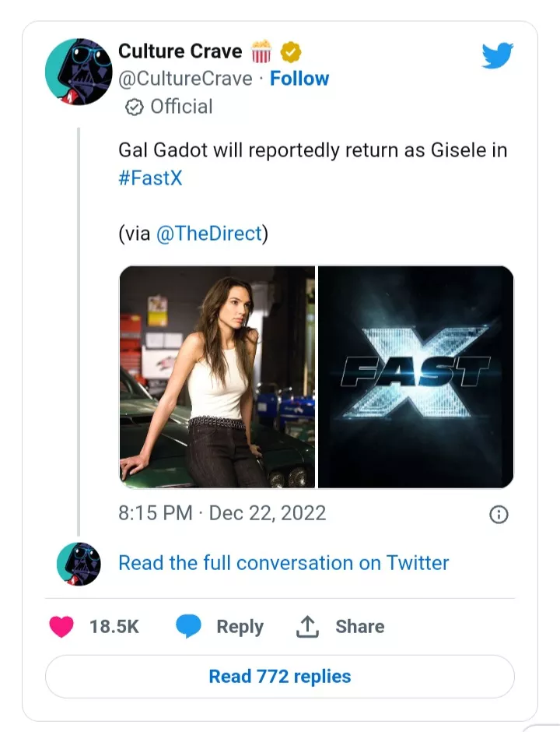Like the tweet with the heart icon
This screenshot has width=560, height=732.
point(62,627)
